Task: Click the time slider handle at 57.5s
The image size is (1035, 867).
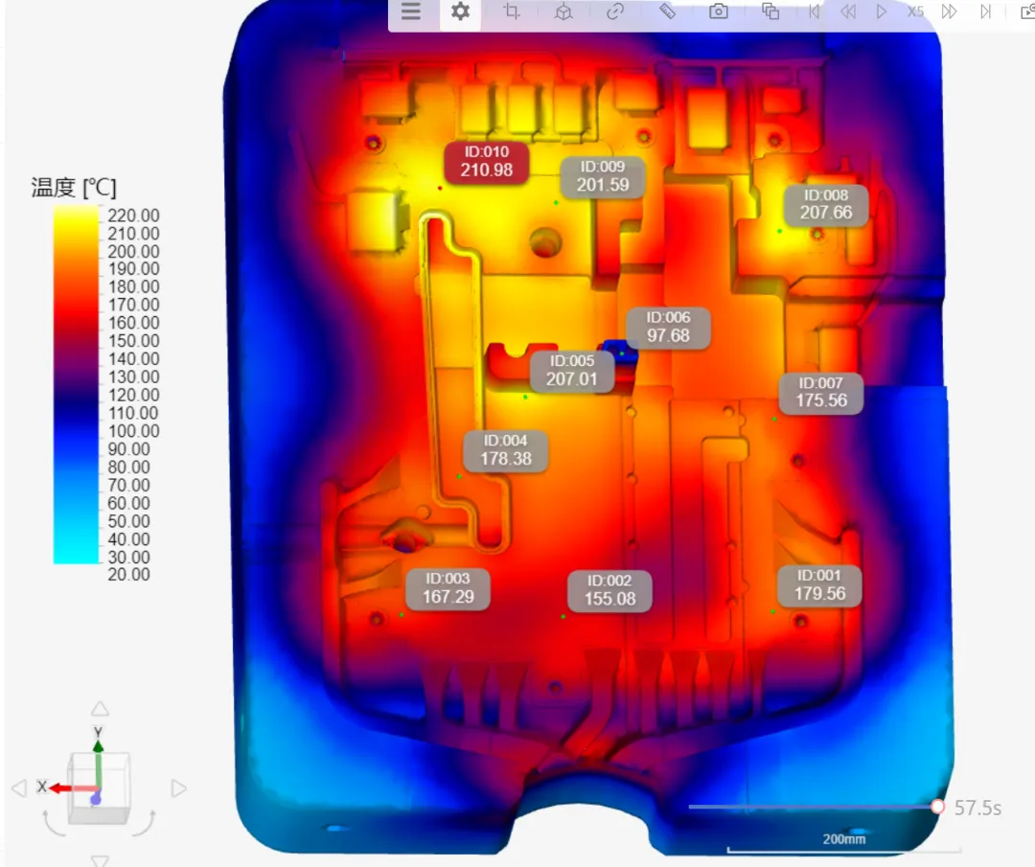Action: [x=937, y=807]
